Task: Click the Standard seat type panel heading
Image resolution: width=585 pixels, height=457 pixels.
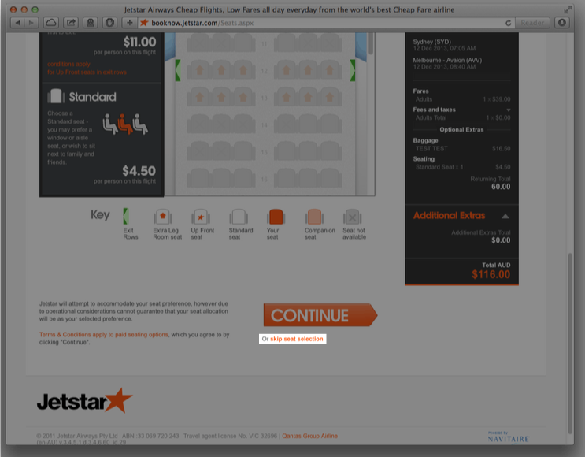Action: tap(92, 97)
